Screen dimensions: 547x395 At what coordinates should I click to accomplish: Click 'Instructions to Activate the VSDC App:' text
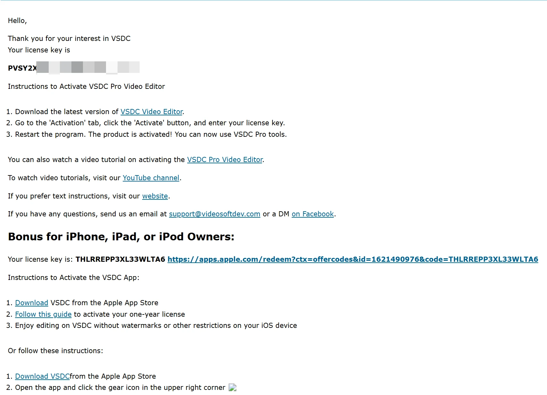[x=74, y=277]
